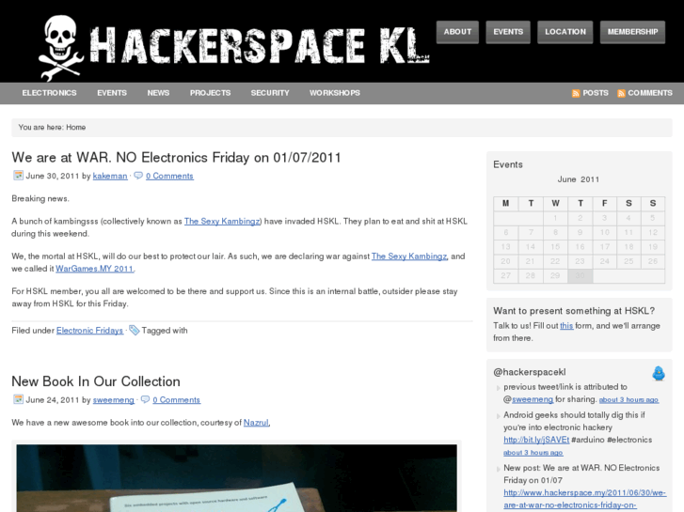The width and height of the screenshot is (684, 512).
Task: Select day 1 in the events calendar
Action: 555,218
